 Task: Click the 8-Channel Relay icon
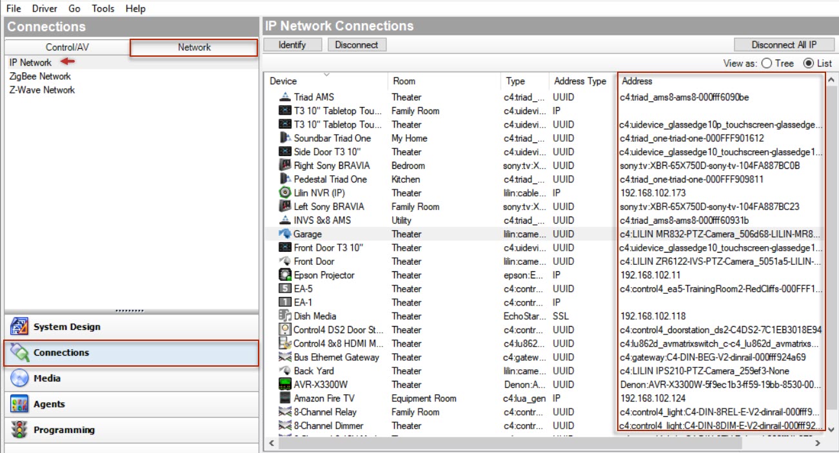(285, 412)
